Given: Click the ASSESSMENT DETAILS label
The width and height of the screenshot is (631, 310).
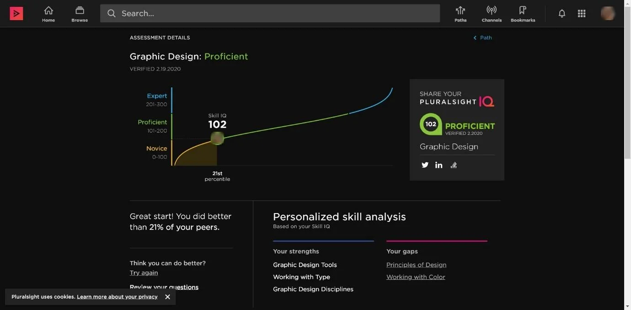Looking at the screenshot, I should (x=160, y=37).
